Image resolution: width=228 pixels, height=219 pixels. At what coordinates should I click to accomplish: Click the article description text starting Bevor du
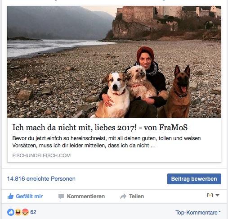tap(107, 142)
